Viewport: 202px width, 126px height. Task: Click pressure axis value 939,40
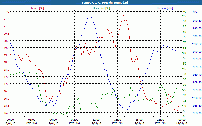(197, 75)
